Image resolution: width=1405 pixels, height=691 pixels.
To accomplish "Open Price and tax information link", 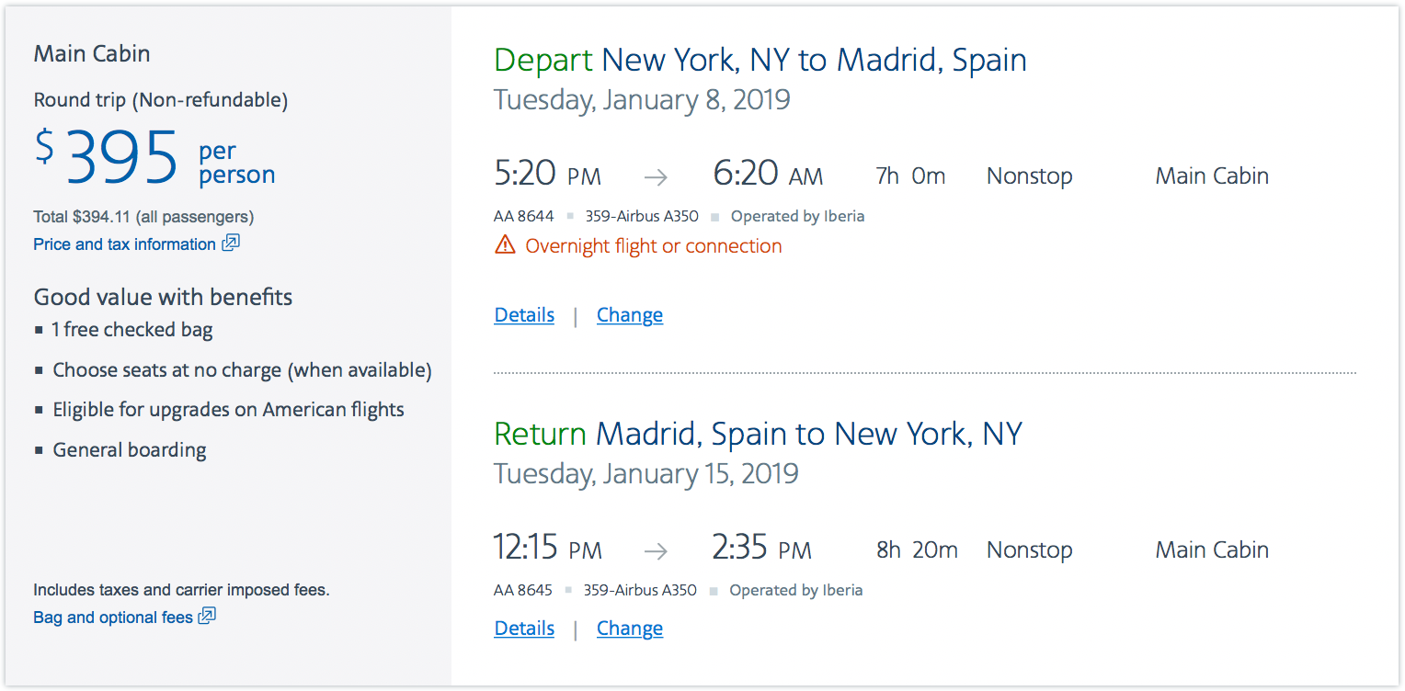I will (x=124, y=244).
